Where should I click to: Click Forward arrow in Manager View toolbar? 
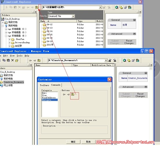(34, 60)
